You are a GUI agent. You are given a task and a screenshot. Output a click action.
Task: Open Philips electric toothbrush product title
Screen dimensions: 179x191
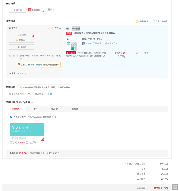pos(86,54)
